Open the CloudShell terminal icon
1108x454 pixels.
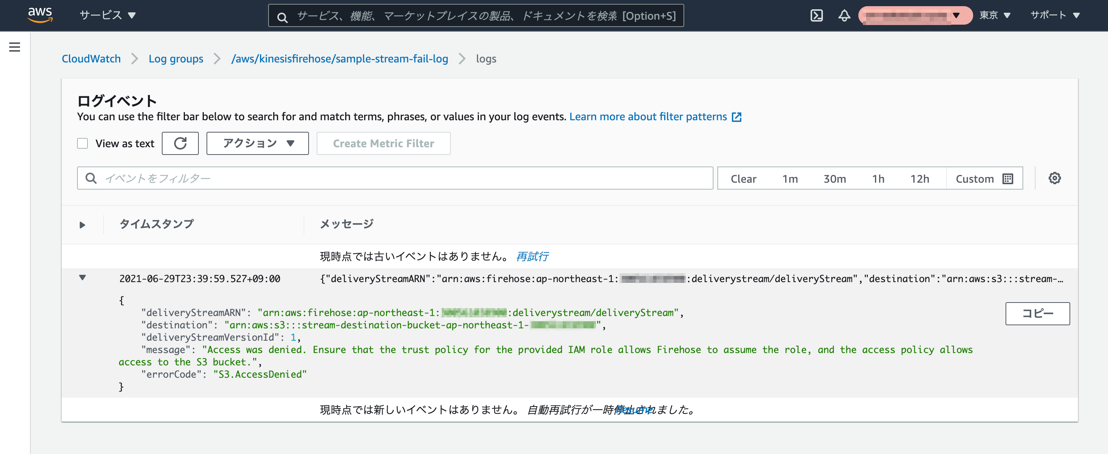[x=816, y=15]
